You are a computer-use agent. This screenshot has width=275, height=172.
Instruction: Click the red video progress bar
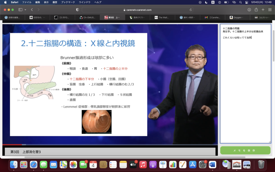pos(12,145)
